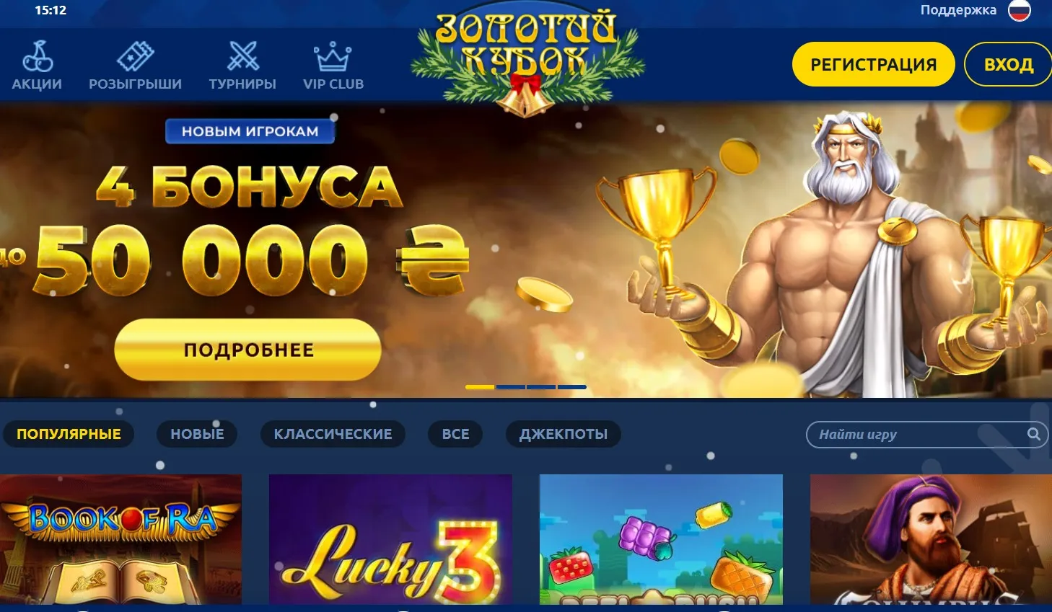The width and height of the screenshot is (1052, 612).
Task: Select the second banner slide indicator
Action: (510, 387)
